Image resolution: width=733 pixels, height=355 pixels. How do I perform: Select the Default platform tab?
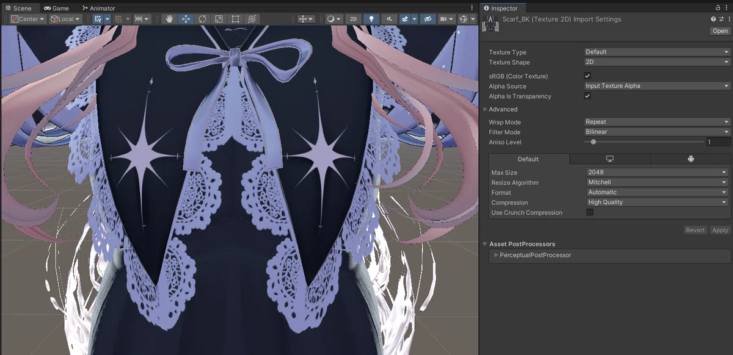coord(528,159)
